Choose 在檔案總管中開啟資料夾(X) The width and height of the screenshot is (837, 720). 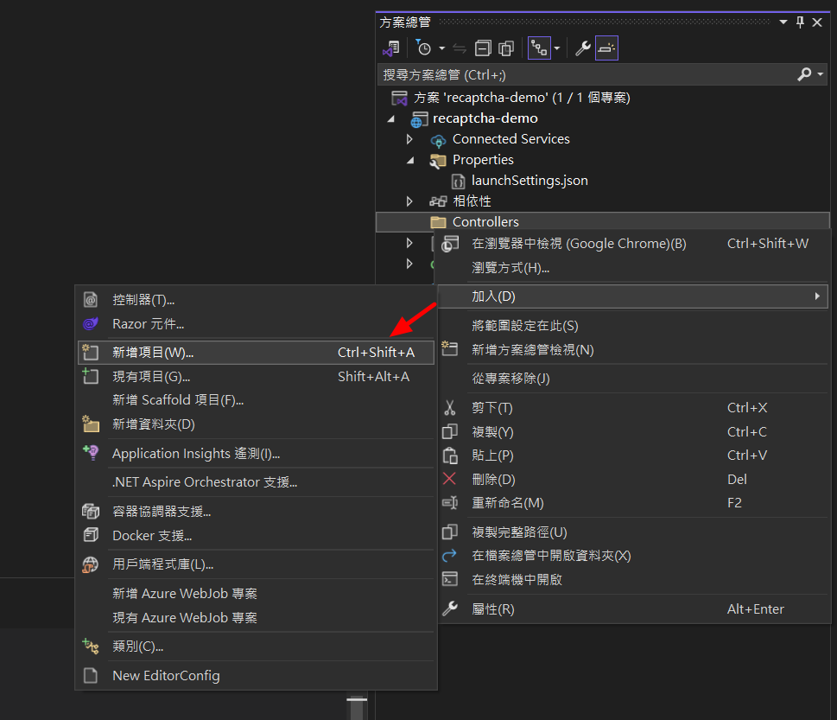tap(632, 556)
